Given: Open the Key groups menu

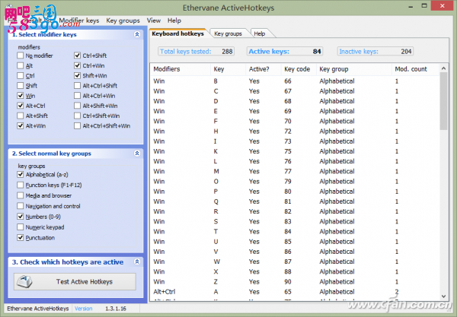Looking at the screenshot, I should [x=123, y=21].
